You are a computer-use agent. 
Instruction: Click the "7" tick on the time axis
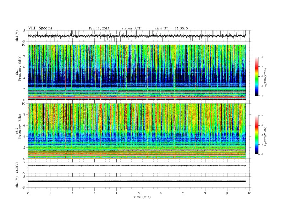[183, 193]
